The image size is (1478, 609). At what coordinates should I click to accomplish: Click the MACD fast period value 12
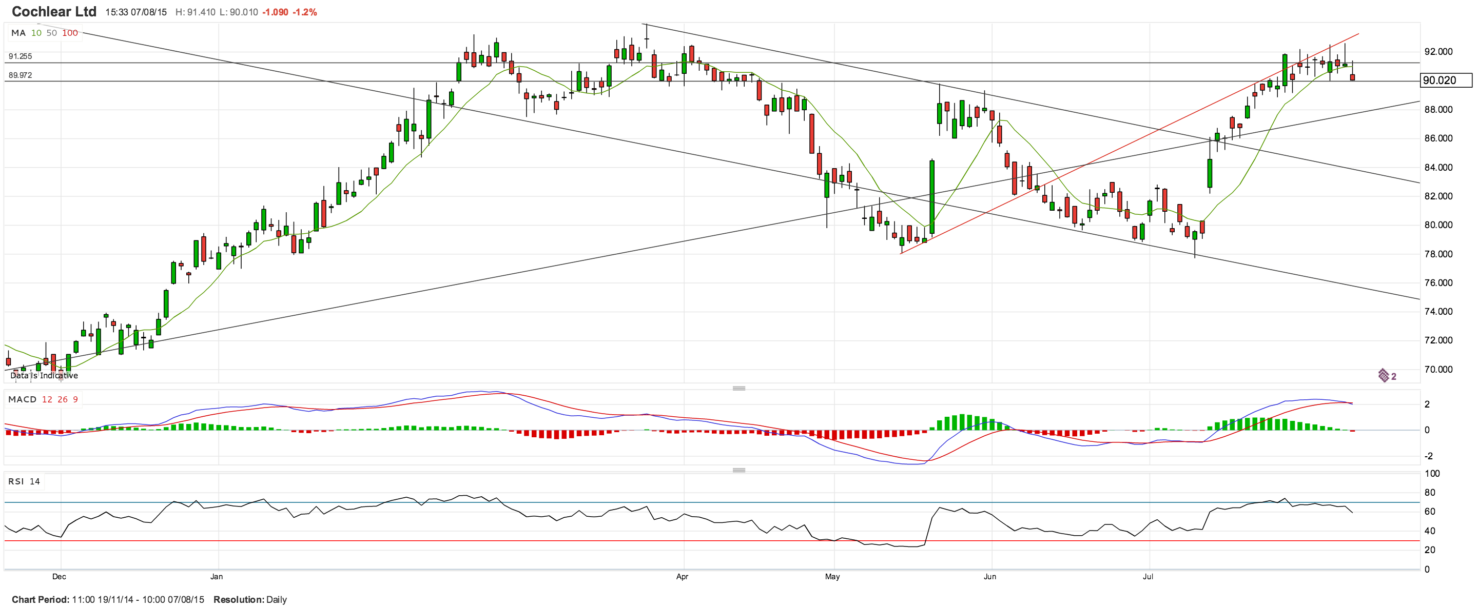(47, 399)
